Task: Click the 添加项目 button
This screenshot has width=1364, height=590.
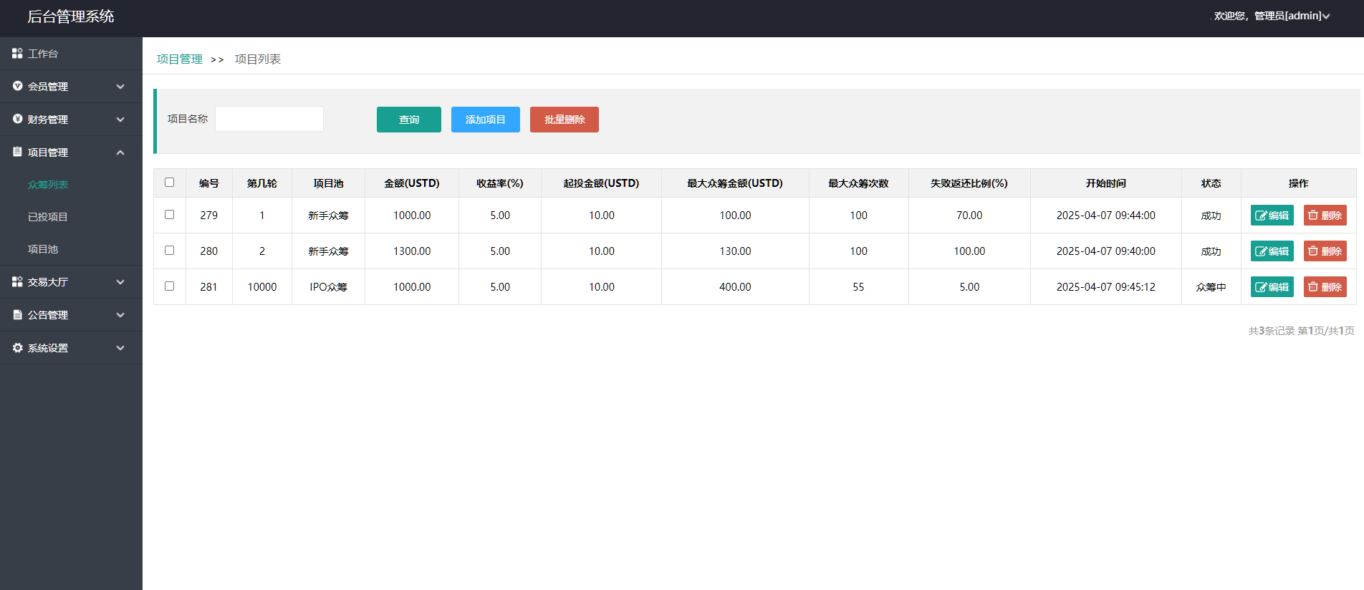Action: coord(485,120)
